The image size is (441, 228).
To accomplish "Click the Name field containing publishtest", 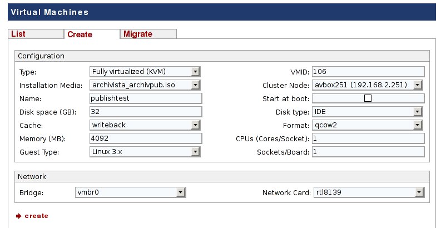I will [145, 98].
